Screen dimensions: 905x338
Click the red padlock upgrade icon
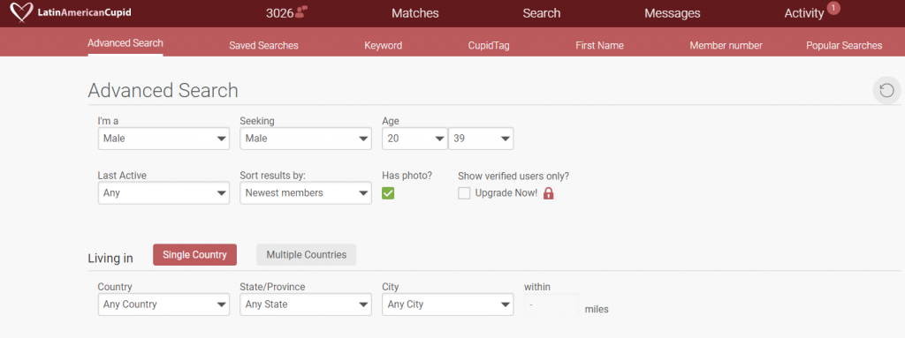(x=548, y=193)
